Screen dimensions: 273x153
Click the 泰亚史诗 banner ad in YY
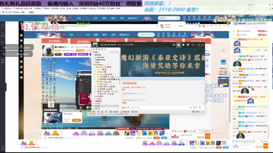(163, 62)
